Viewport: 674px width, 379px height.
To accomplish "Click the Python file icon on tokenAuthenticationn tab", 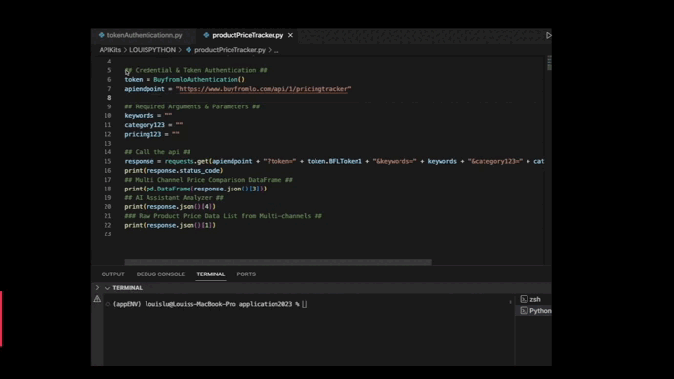I will [x=102, y=35].
